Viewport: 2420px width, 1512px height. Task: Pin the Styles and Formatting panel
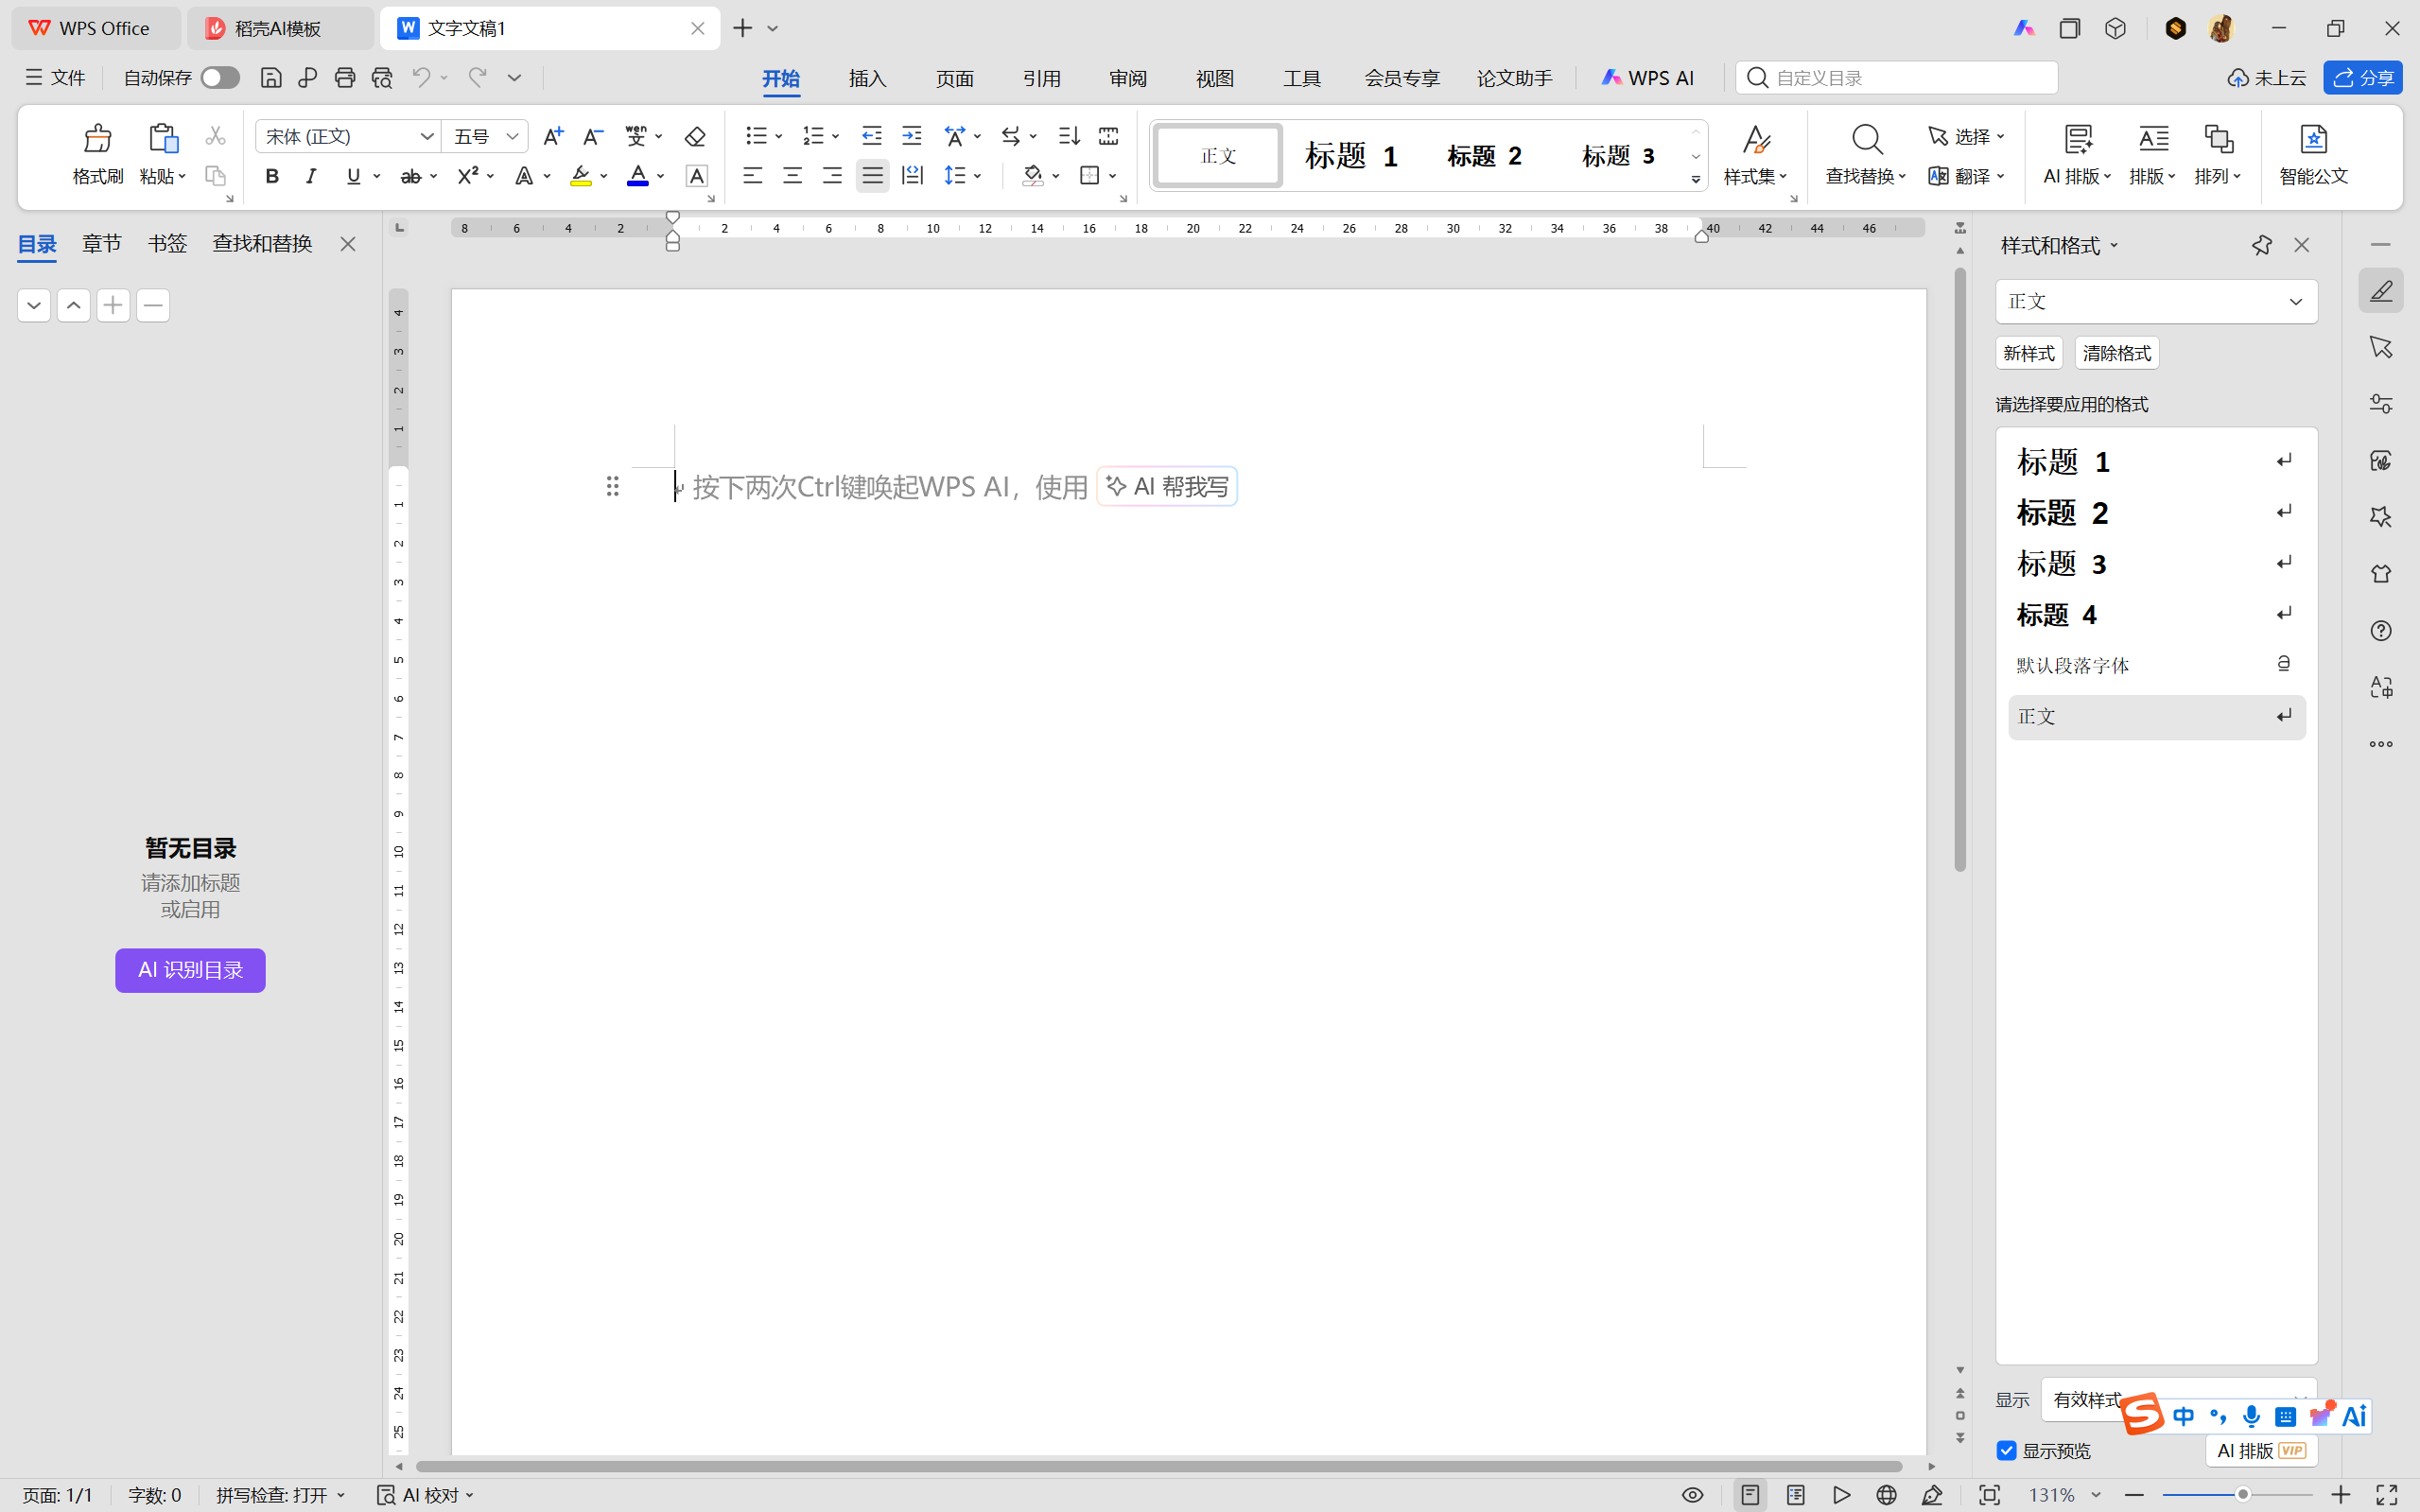tap(2261, 245)
